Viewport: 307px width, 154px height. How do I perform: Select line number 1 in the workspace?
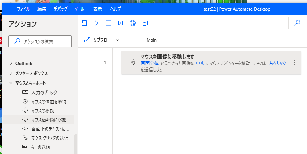click(x=105, y=63)
